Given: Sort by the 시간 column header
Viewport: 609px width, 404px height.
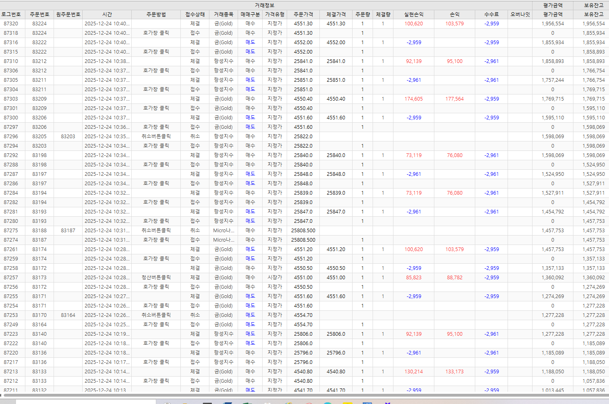Looking at the screenshot, I should pos(107,14).
